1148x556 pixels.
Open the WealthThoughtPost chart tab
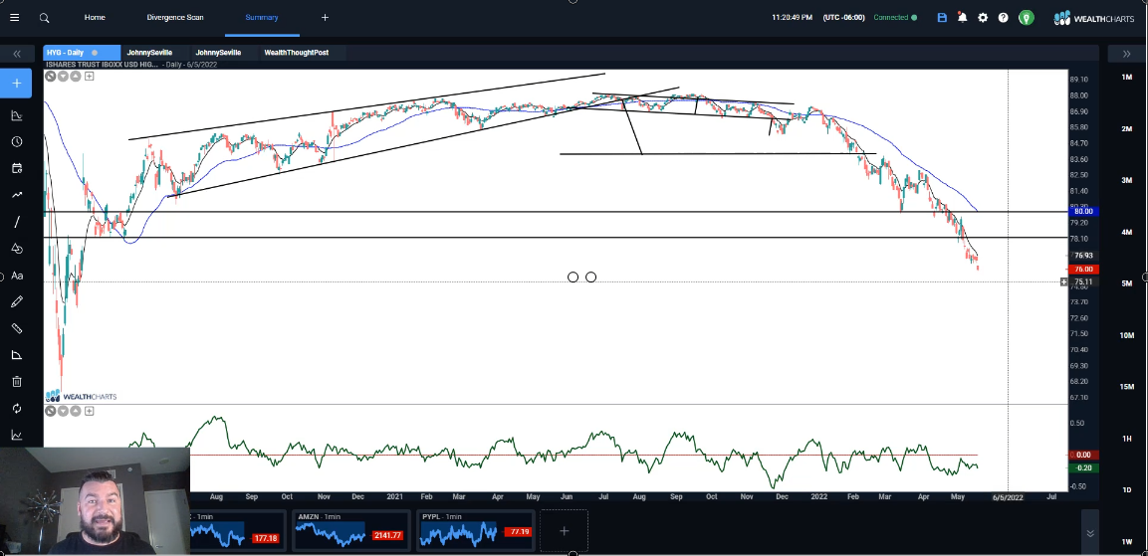pos(296,52)
